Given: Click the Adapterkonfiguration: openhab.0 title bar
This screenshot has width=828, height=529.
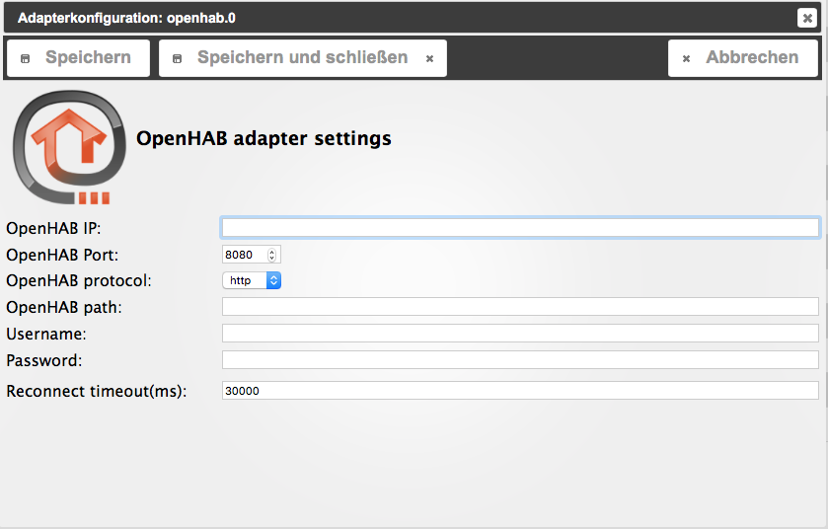Looking at the screenshot, I should click(395, 18).
